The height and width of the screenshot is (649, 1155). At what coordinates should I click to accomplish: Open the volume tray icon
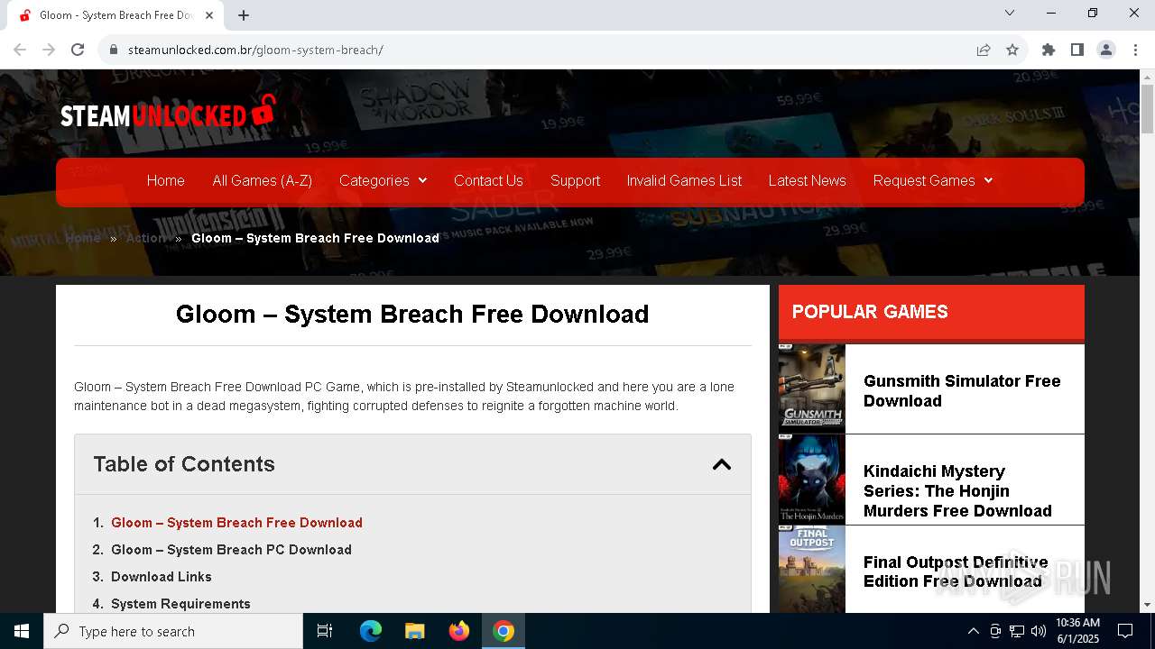(1039, 631)
